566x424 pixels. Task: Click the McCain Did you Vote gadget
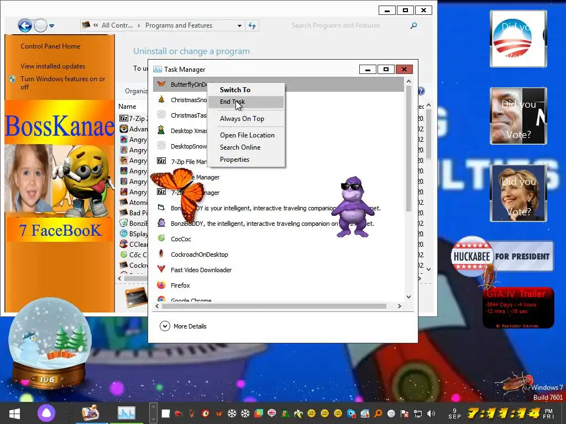tap(518, 116)
